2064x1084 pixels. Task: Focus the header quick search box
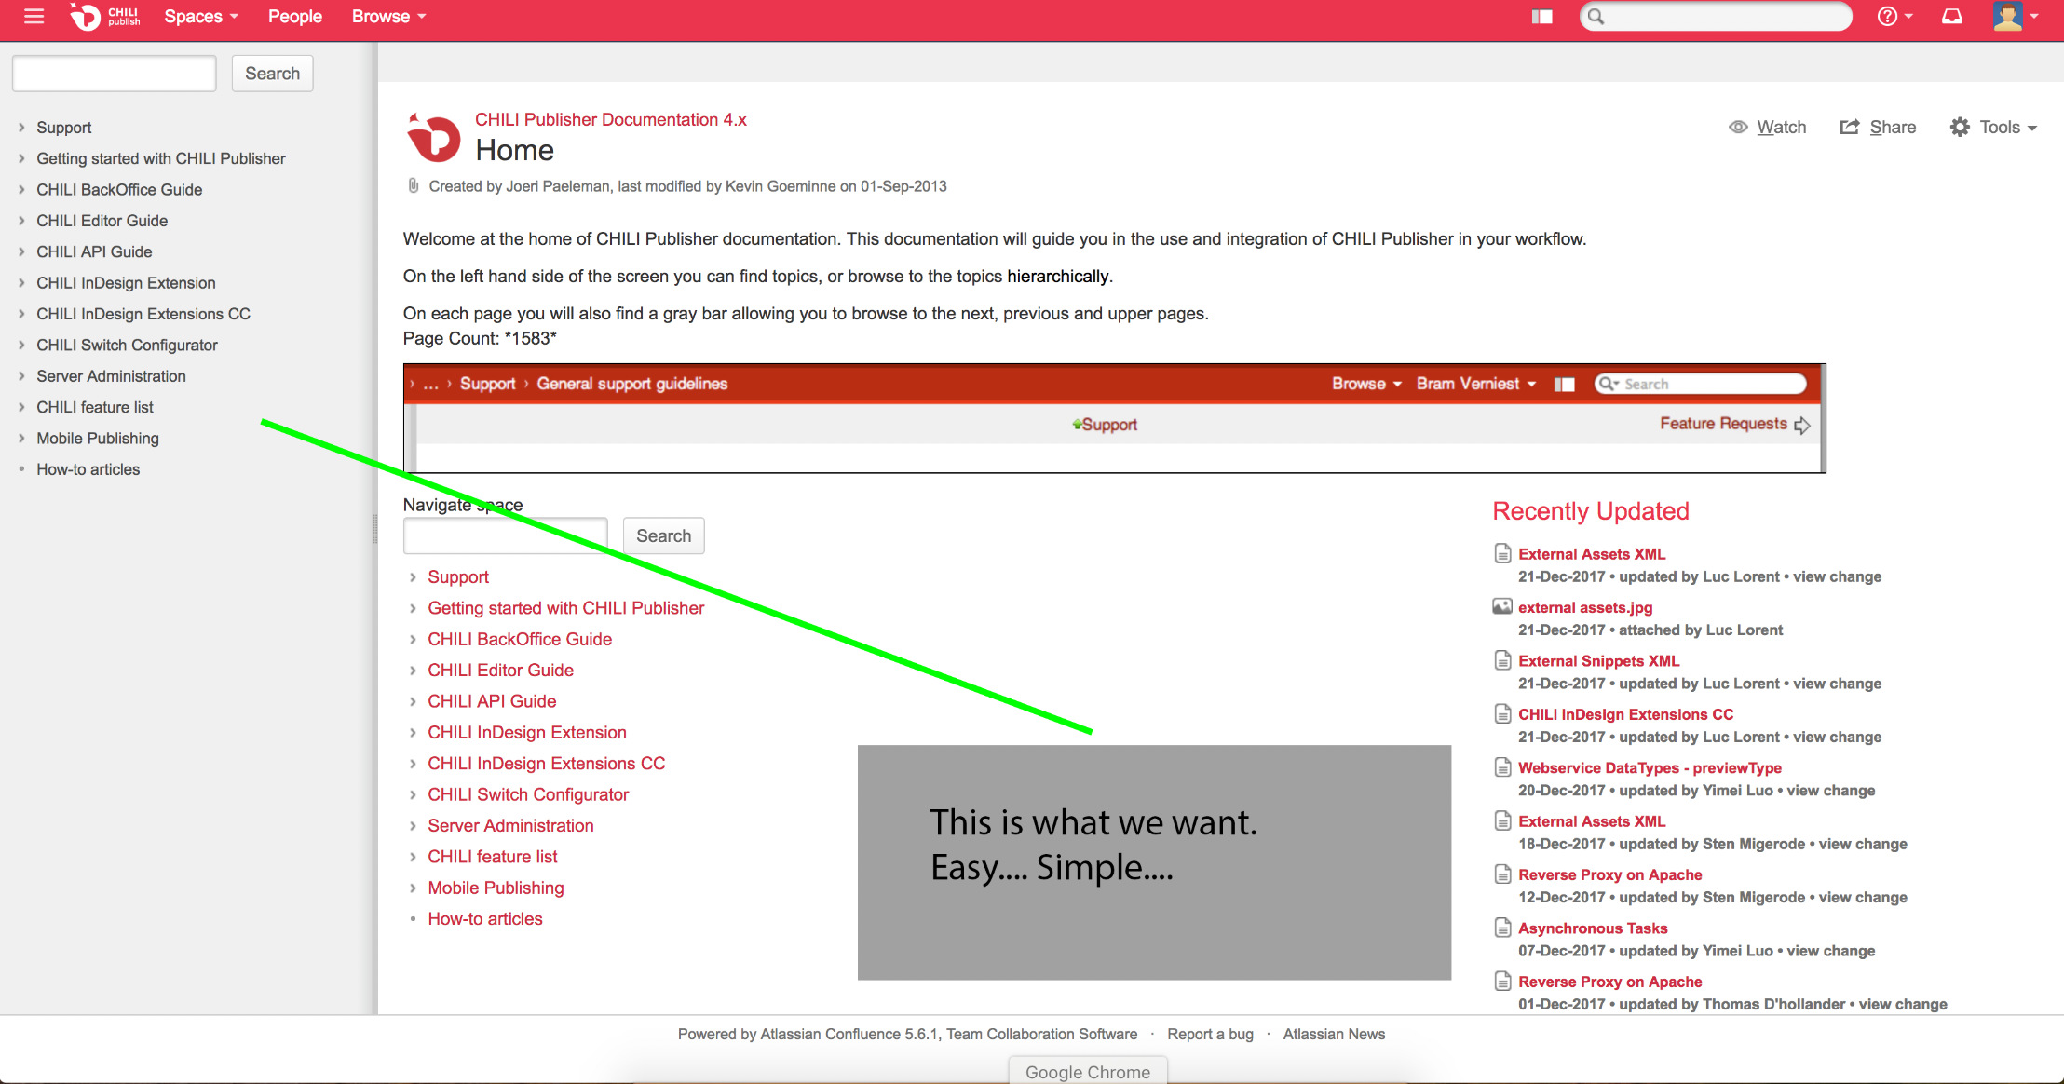[1716, 16]
